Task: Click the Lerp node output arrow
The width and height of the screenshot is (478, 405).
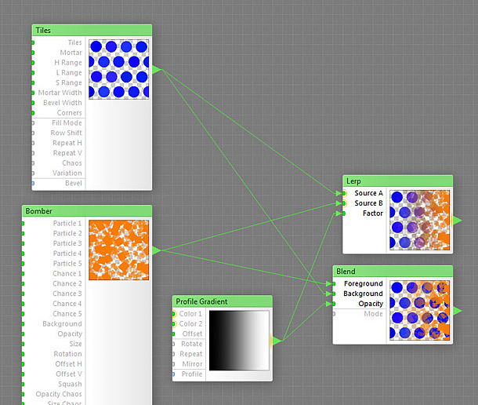Action: click(456, 221)
